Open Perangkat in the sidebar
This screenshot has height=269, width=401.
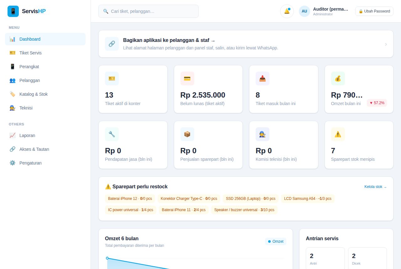point(45,67)
